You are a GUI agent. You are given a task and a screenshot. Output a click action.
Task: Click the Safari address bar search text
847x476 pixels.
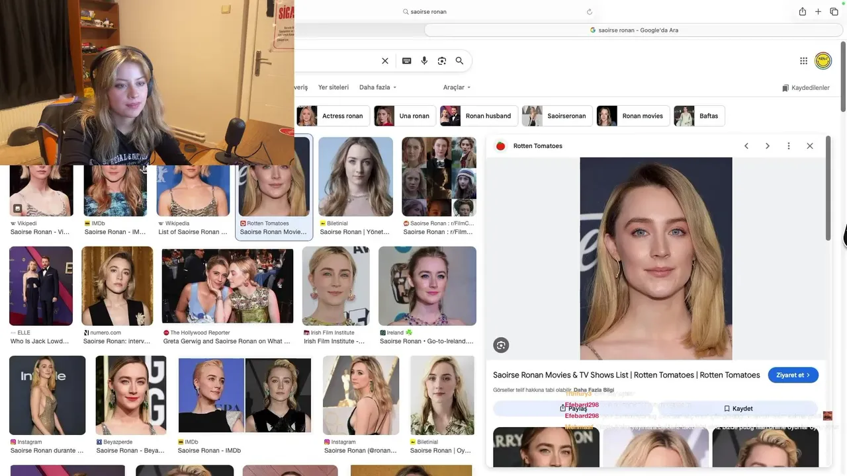(428, 12)
